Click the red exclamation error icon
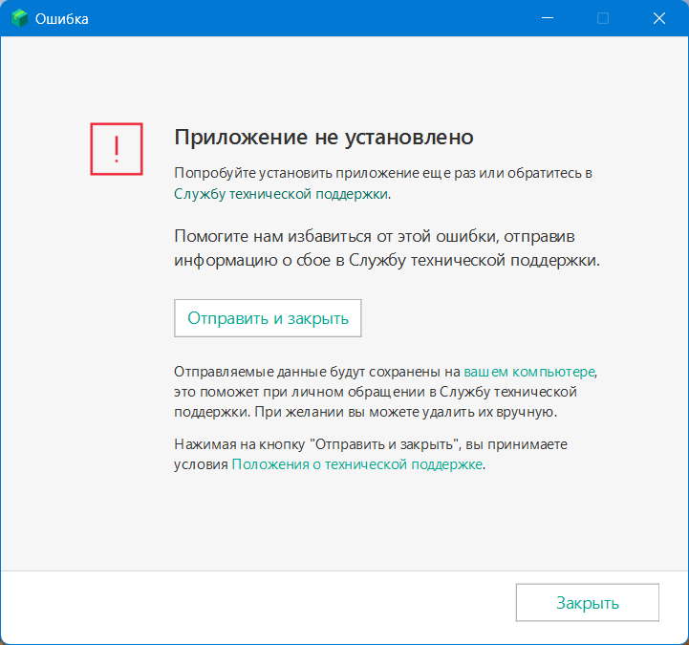This screenshot has height=645, width=689. 117,149
